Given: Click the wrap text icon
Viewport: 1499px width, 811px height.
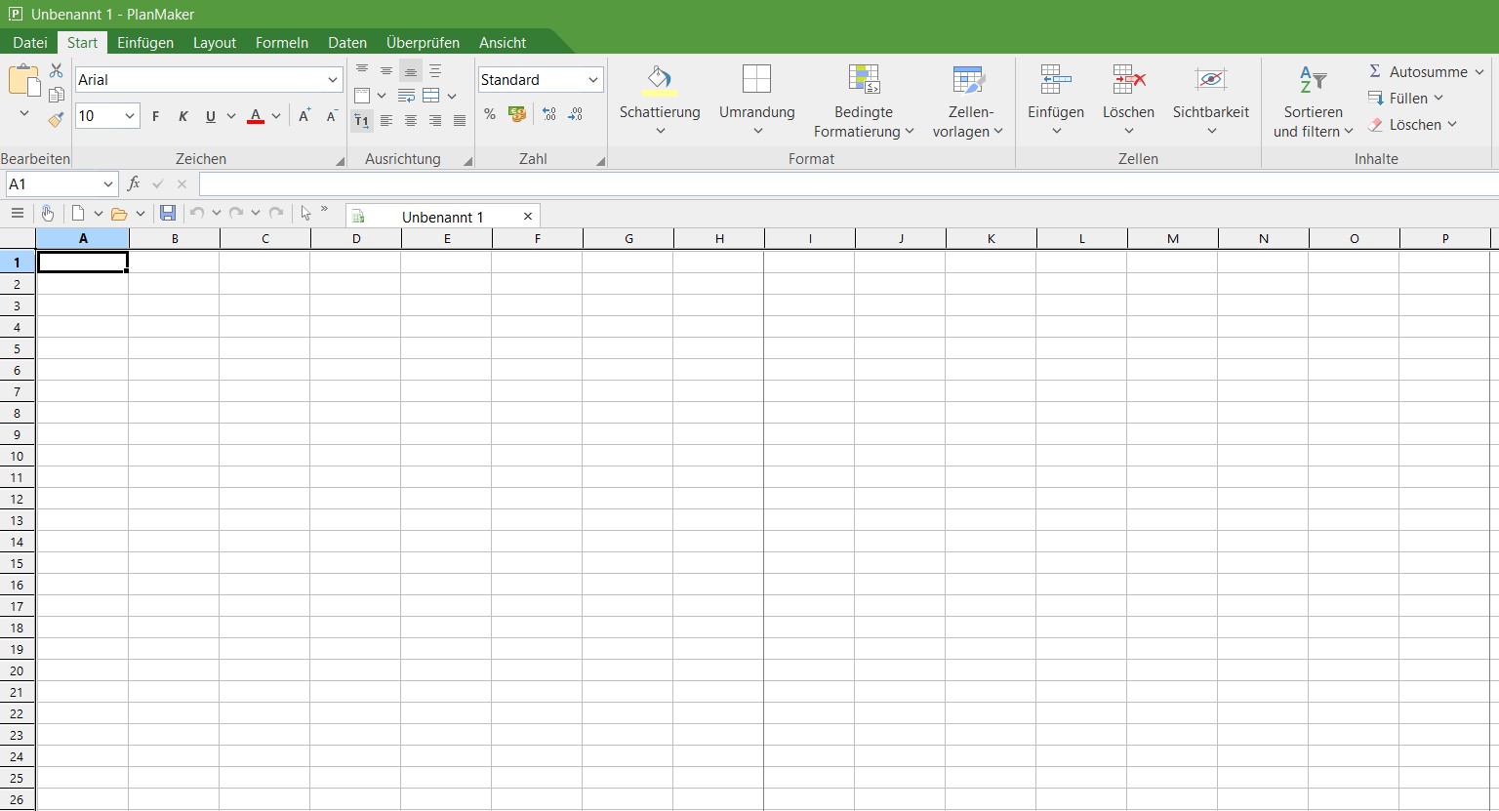Looking at the screenshot, I should (406, 96).
